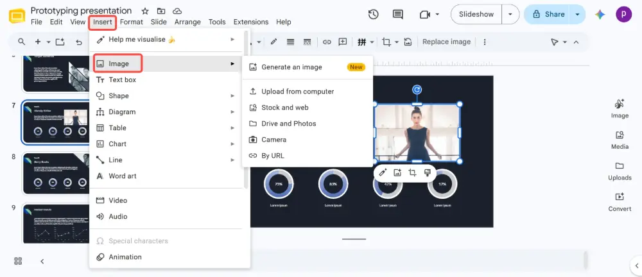642x277 pixels.
Task: Click Replace image in toolbar
Action: point(446,42)
